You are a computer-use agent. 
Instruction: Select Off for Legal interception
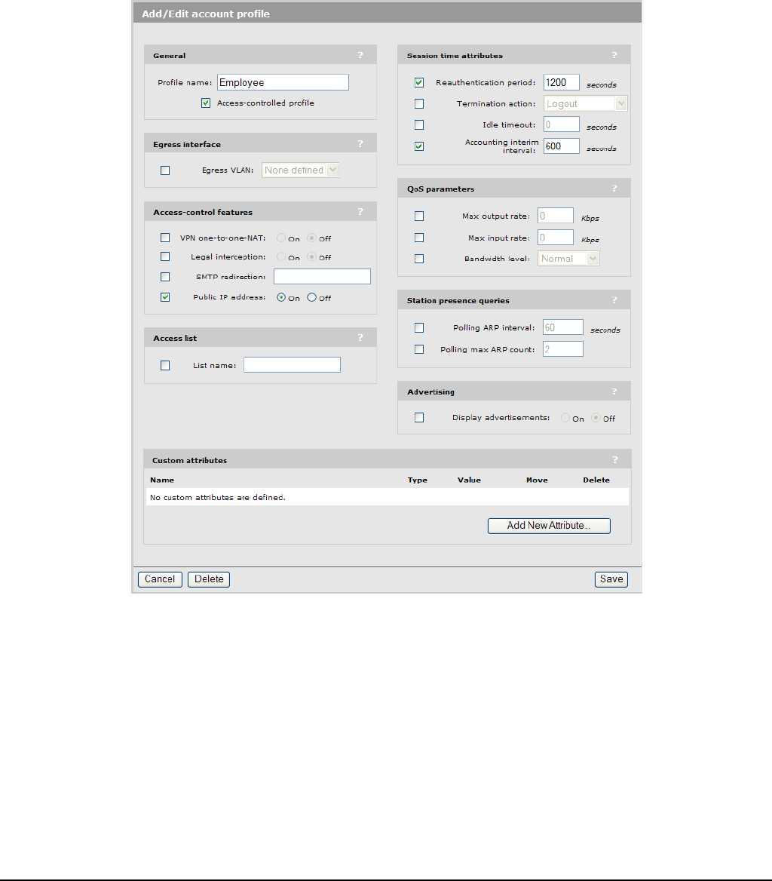[311, 256]
